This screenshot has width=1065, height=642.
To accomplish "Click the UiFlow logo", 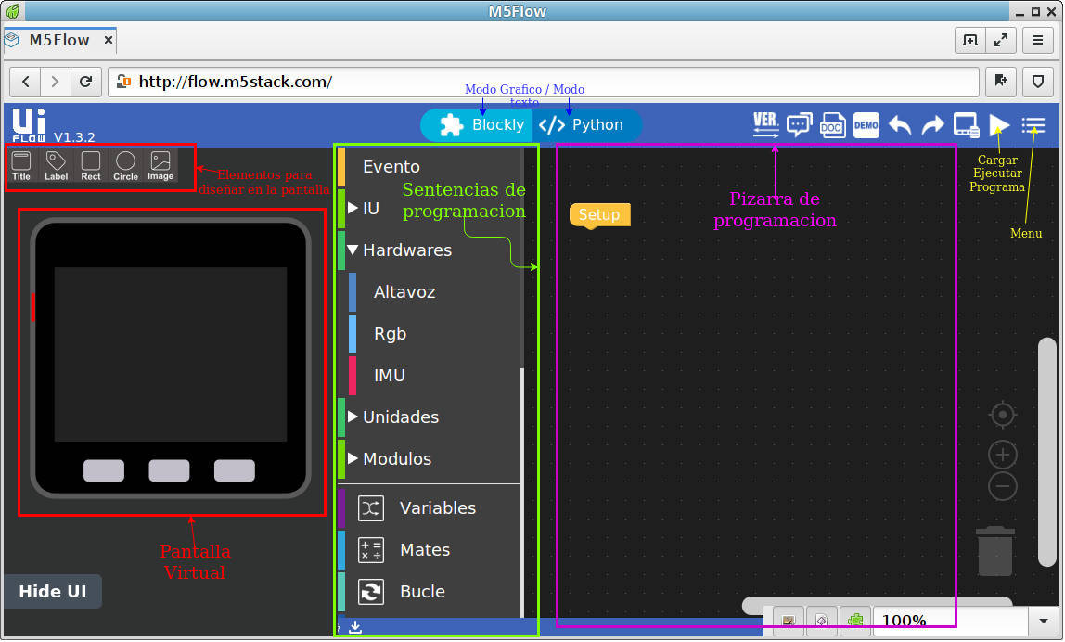I will point(29,125).
